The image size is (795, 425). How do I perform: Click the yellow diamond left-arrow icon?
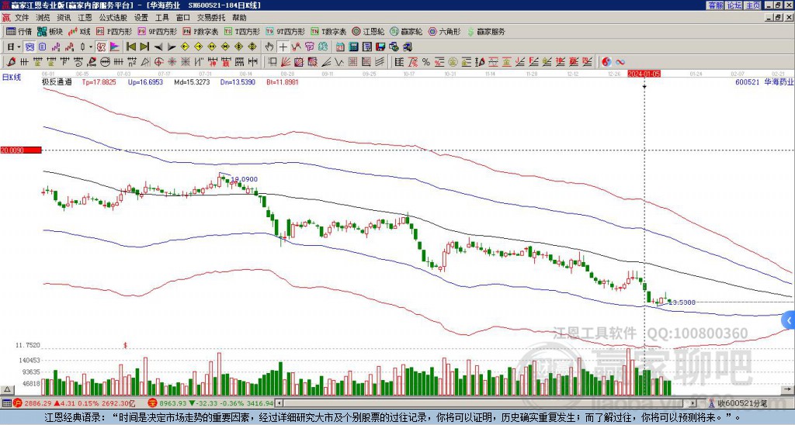185,47
